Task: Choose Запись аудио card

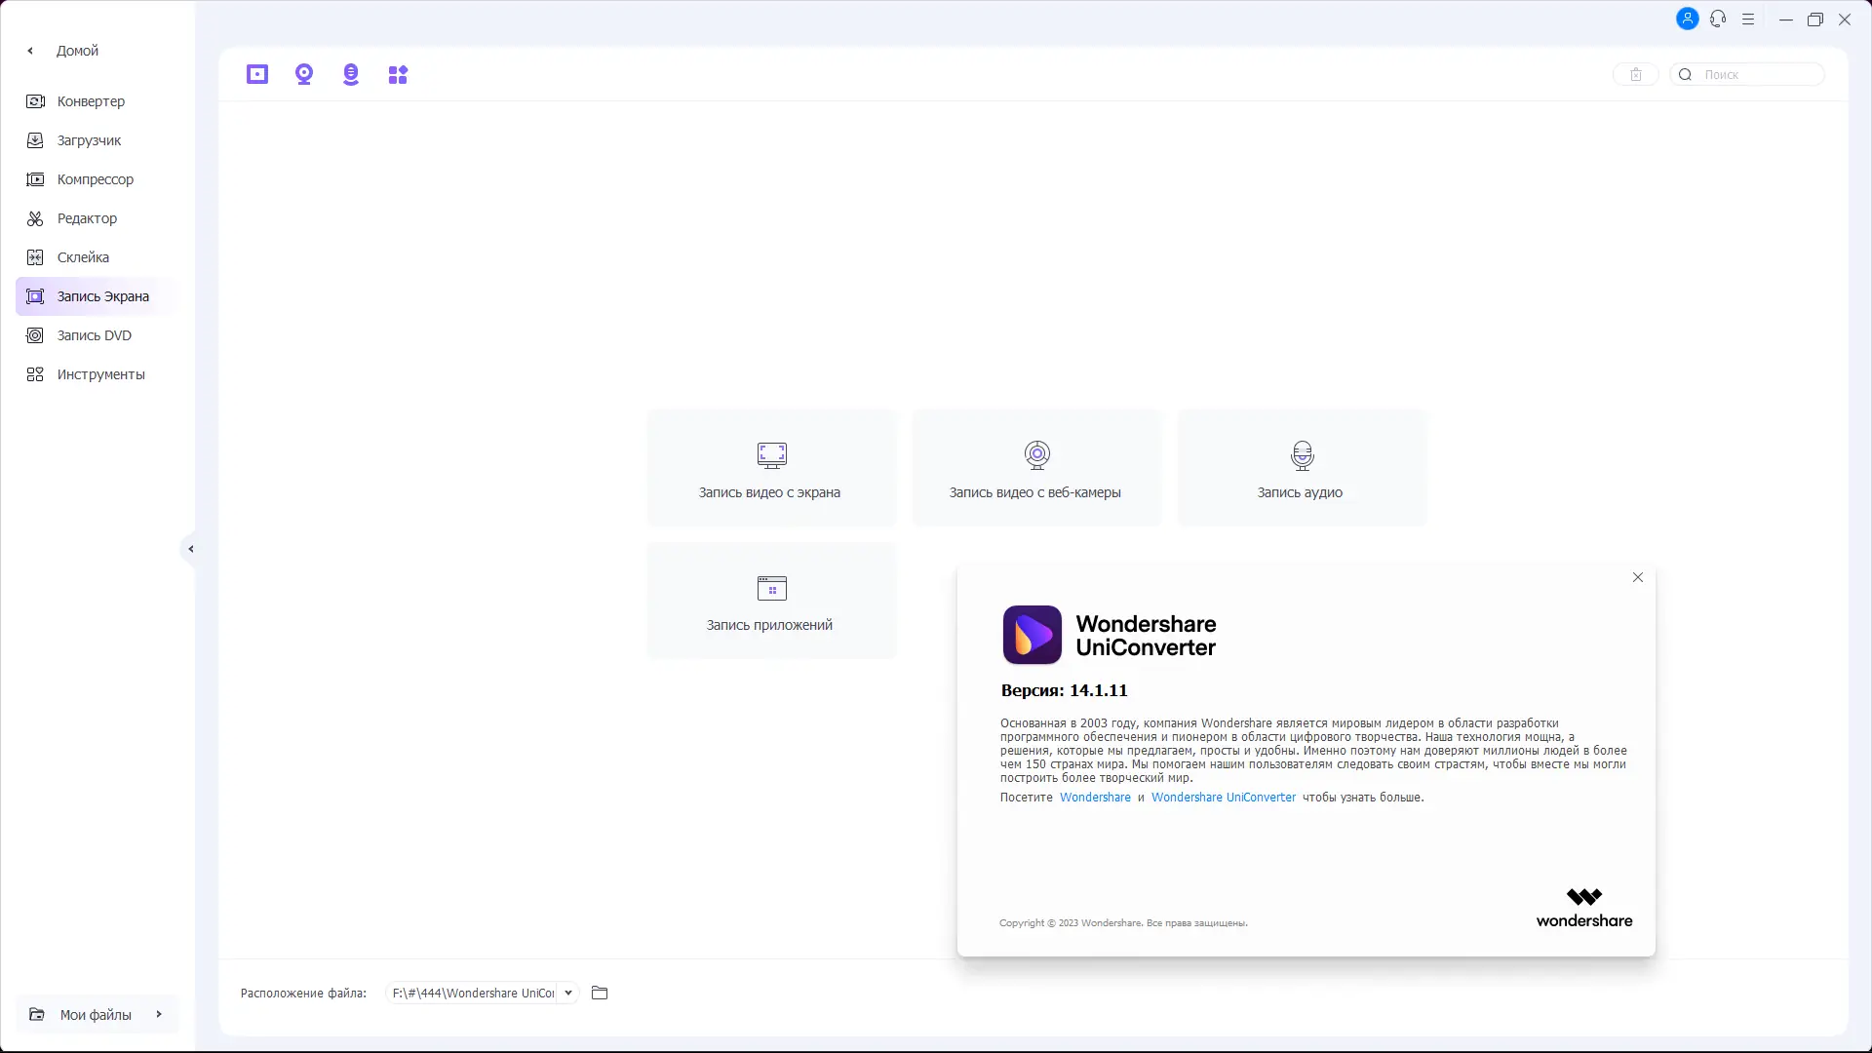Action: coord(1301,469)
